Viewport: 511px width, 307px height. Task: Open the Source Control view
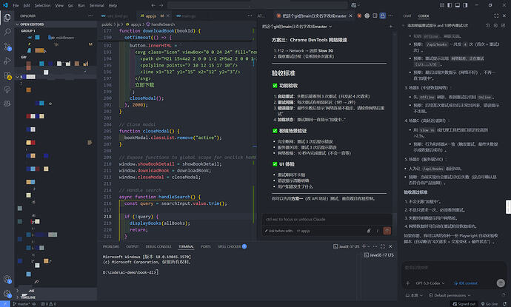(x=7, y=46)
